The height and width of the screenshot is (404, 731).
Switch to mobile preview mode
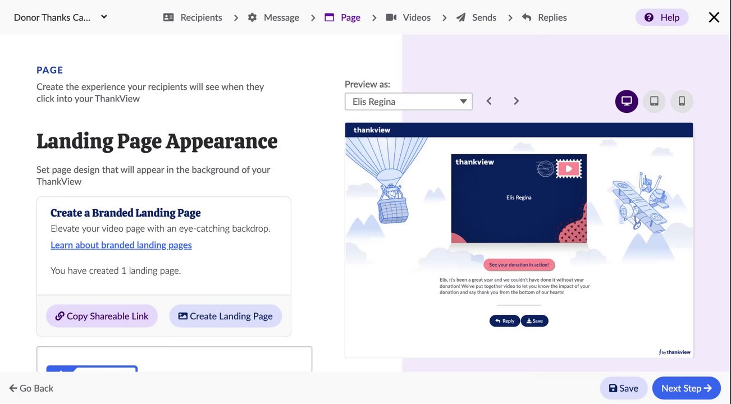click(x=682, y=102)
